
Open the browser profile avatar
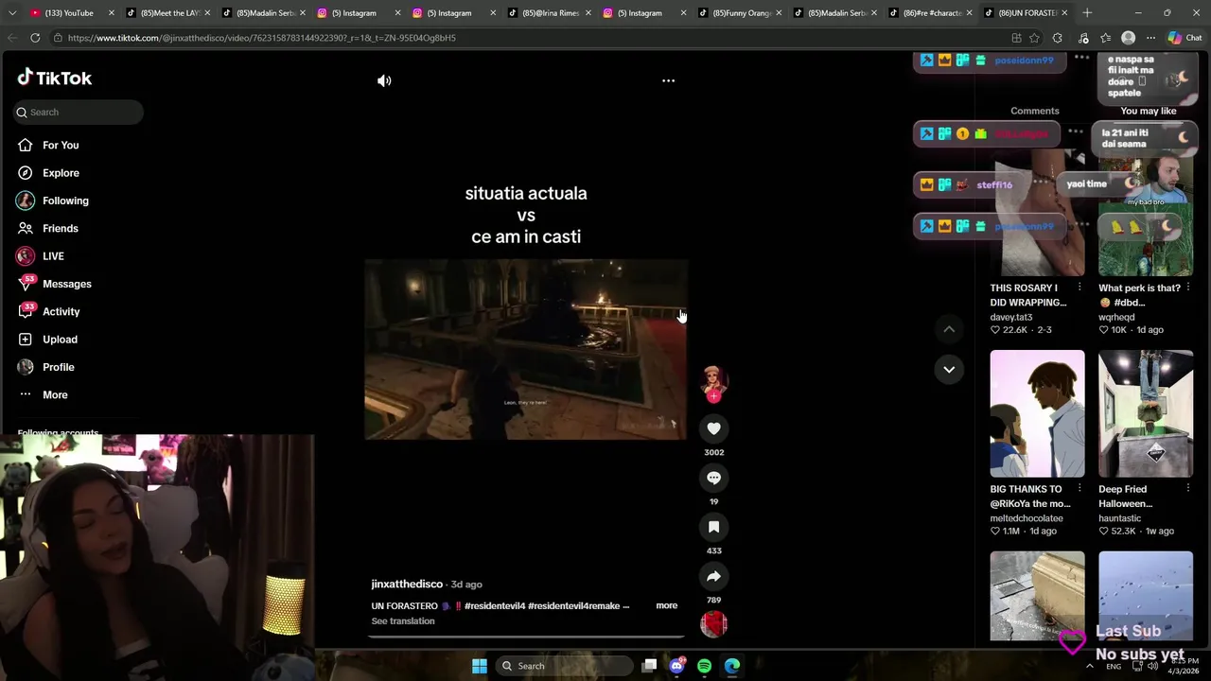pos(1128,38)
